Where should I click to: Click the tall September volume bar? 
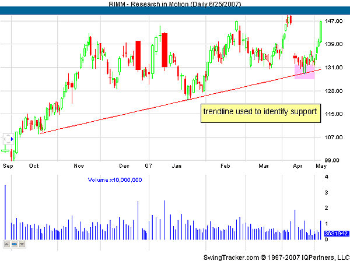point(5,213)
